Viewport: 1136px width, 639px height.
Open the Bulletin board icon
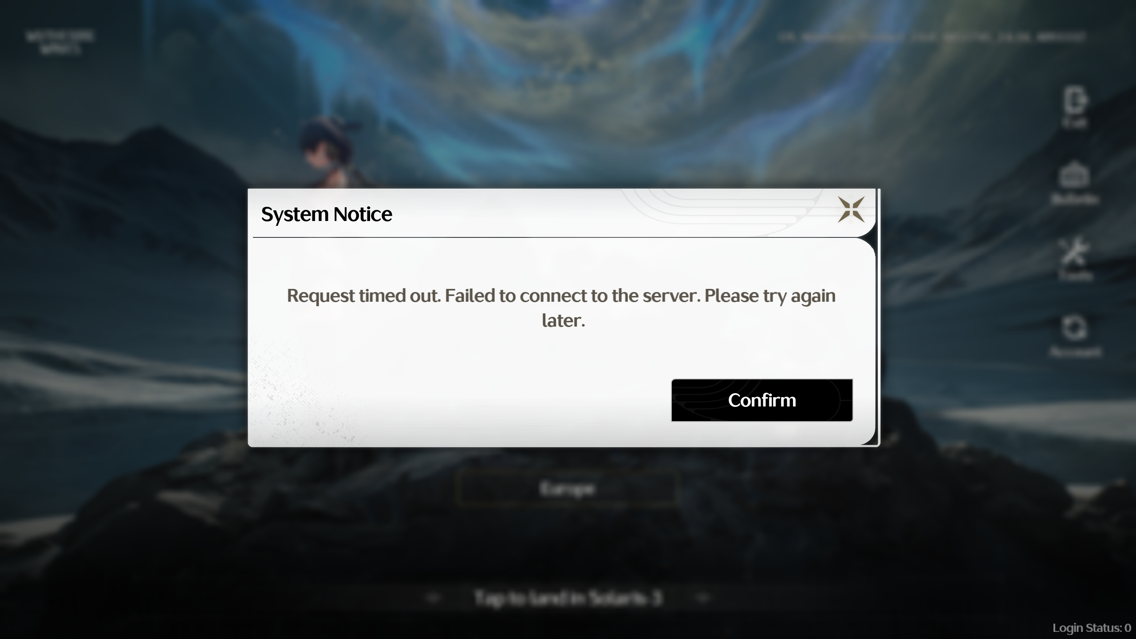1074,175
